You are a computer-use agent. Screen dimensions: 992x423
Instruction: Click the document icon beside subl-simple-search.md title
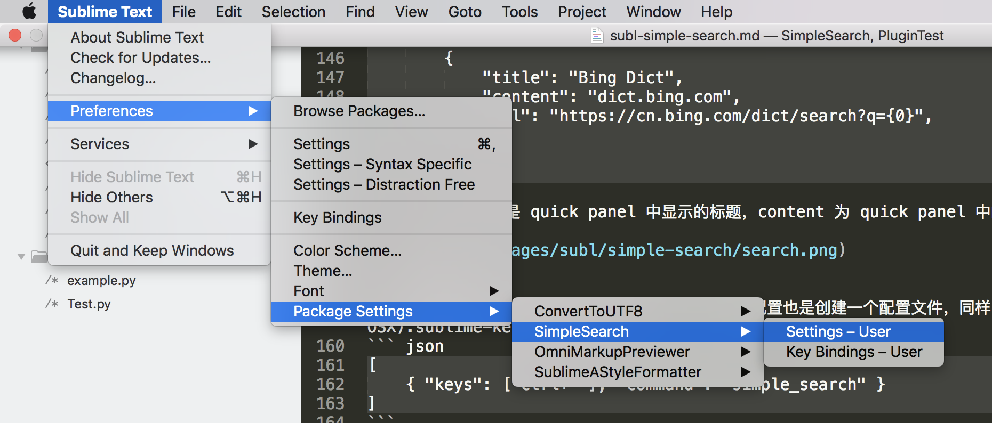[597, 36]
